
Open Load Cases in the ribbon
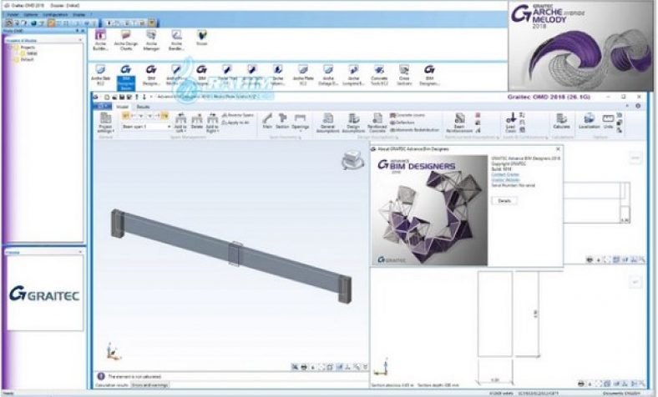pos(510,123)
